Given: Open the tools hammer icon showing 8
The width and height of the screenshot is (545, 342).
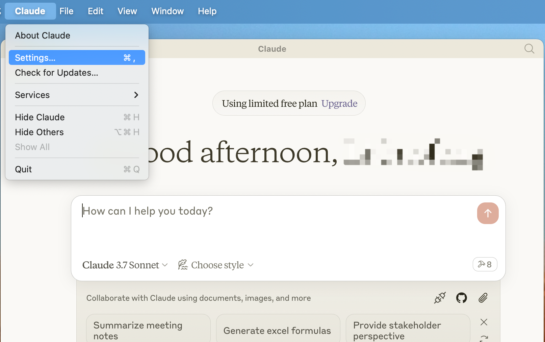Looking at the screenshot, I should pyautogui.click(x=485, y=264).
